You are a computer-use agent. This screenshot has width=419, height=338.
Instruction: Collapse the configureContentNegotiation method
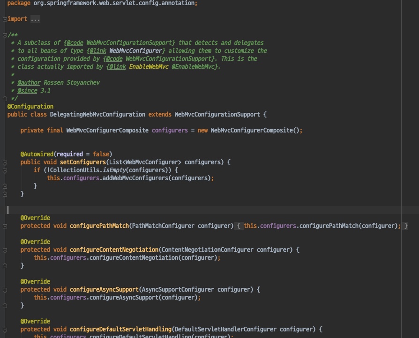pyautogui.click(x=5, y=250)
